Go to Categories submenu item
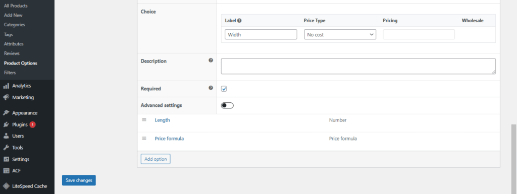517x194 pixels. pos(15,25)
